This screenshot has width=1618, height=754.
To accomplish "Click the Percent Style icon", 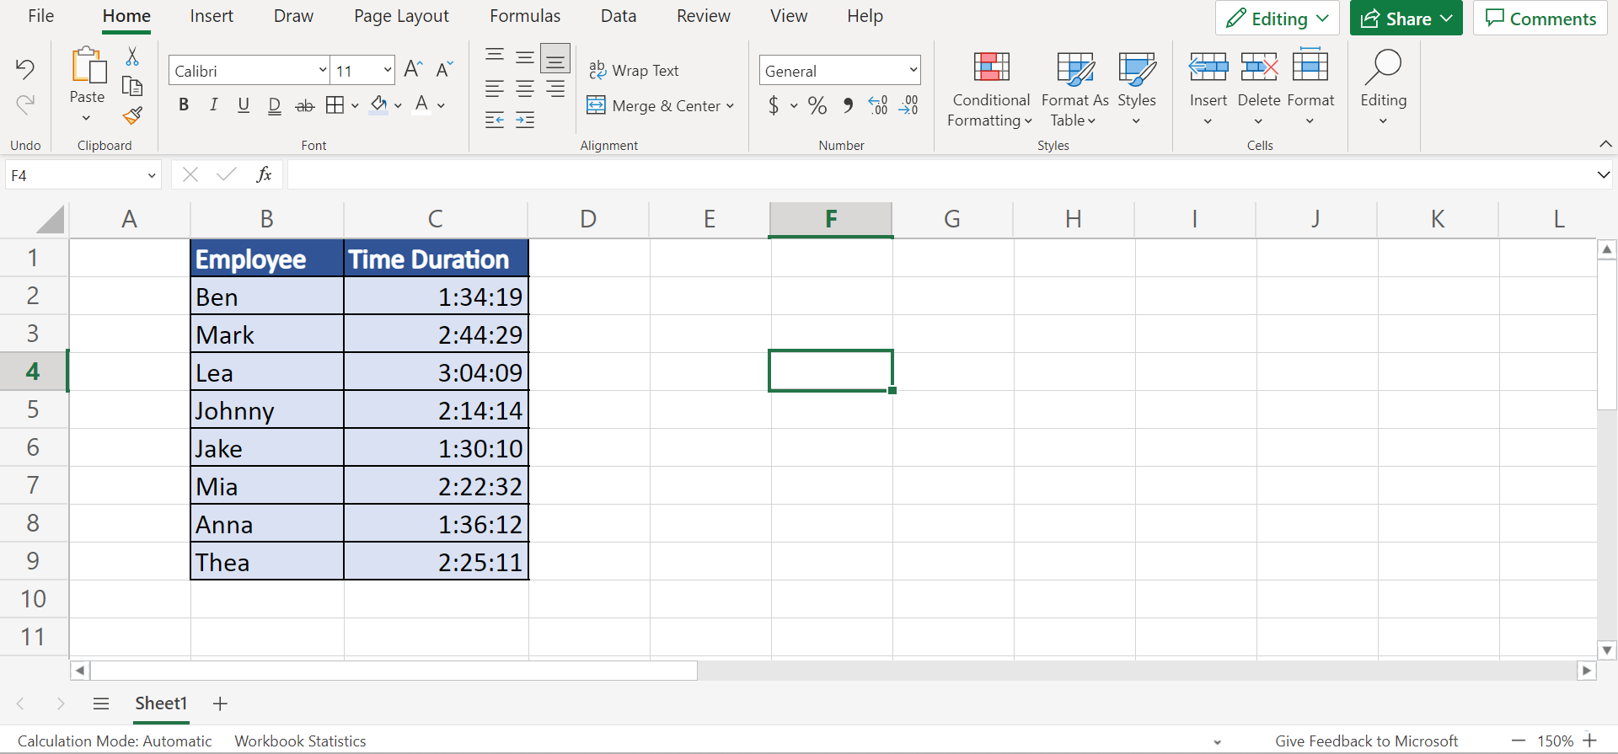I will [x=817, y=105].
